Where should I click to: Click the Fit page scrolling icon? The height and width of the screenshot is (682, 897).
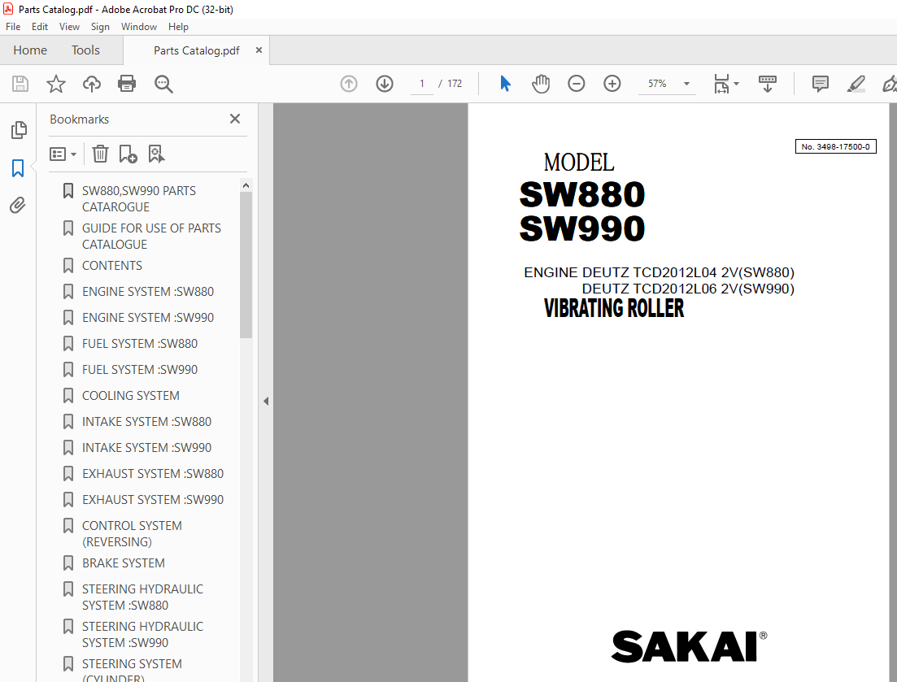(721, 84)
